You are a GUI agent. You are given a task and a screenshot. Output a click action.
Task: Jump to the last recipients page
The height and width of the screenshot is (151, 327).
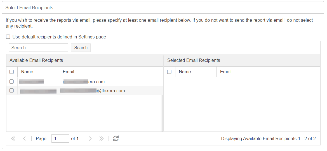point(101,138)
